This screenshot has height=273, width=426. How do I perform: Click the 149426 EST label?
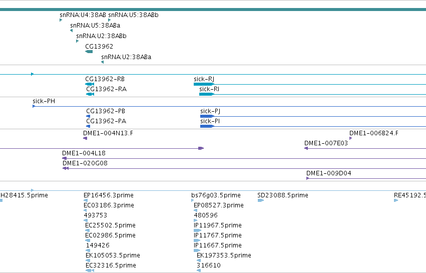coord(98,245)
